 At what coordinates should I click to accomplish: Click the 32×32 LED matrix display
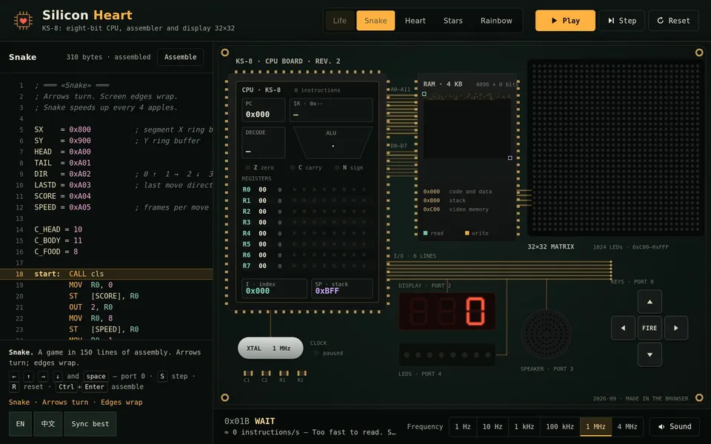(615, 148)
